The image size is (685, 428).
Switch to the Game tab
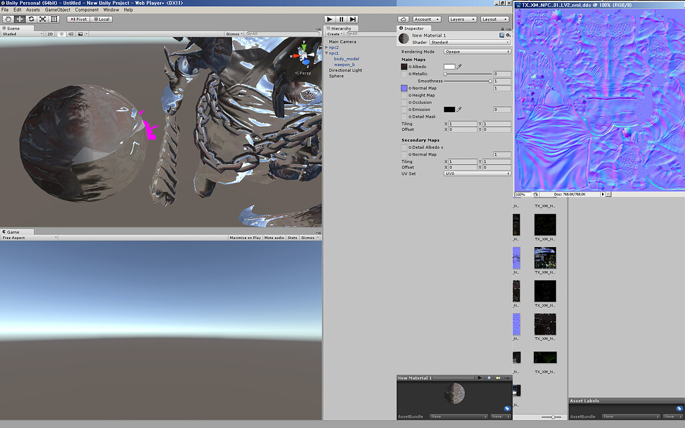(13, 232)
